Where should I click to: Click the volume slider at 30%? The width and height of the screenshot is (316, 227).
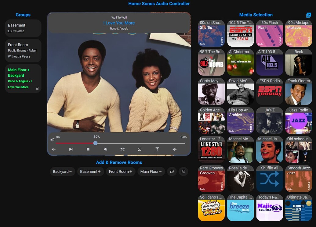pyautogui.click(x=95, y=143)
